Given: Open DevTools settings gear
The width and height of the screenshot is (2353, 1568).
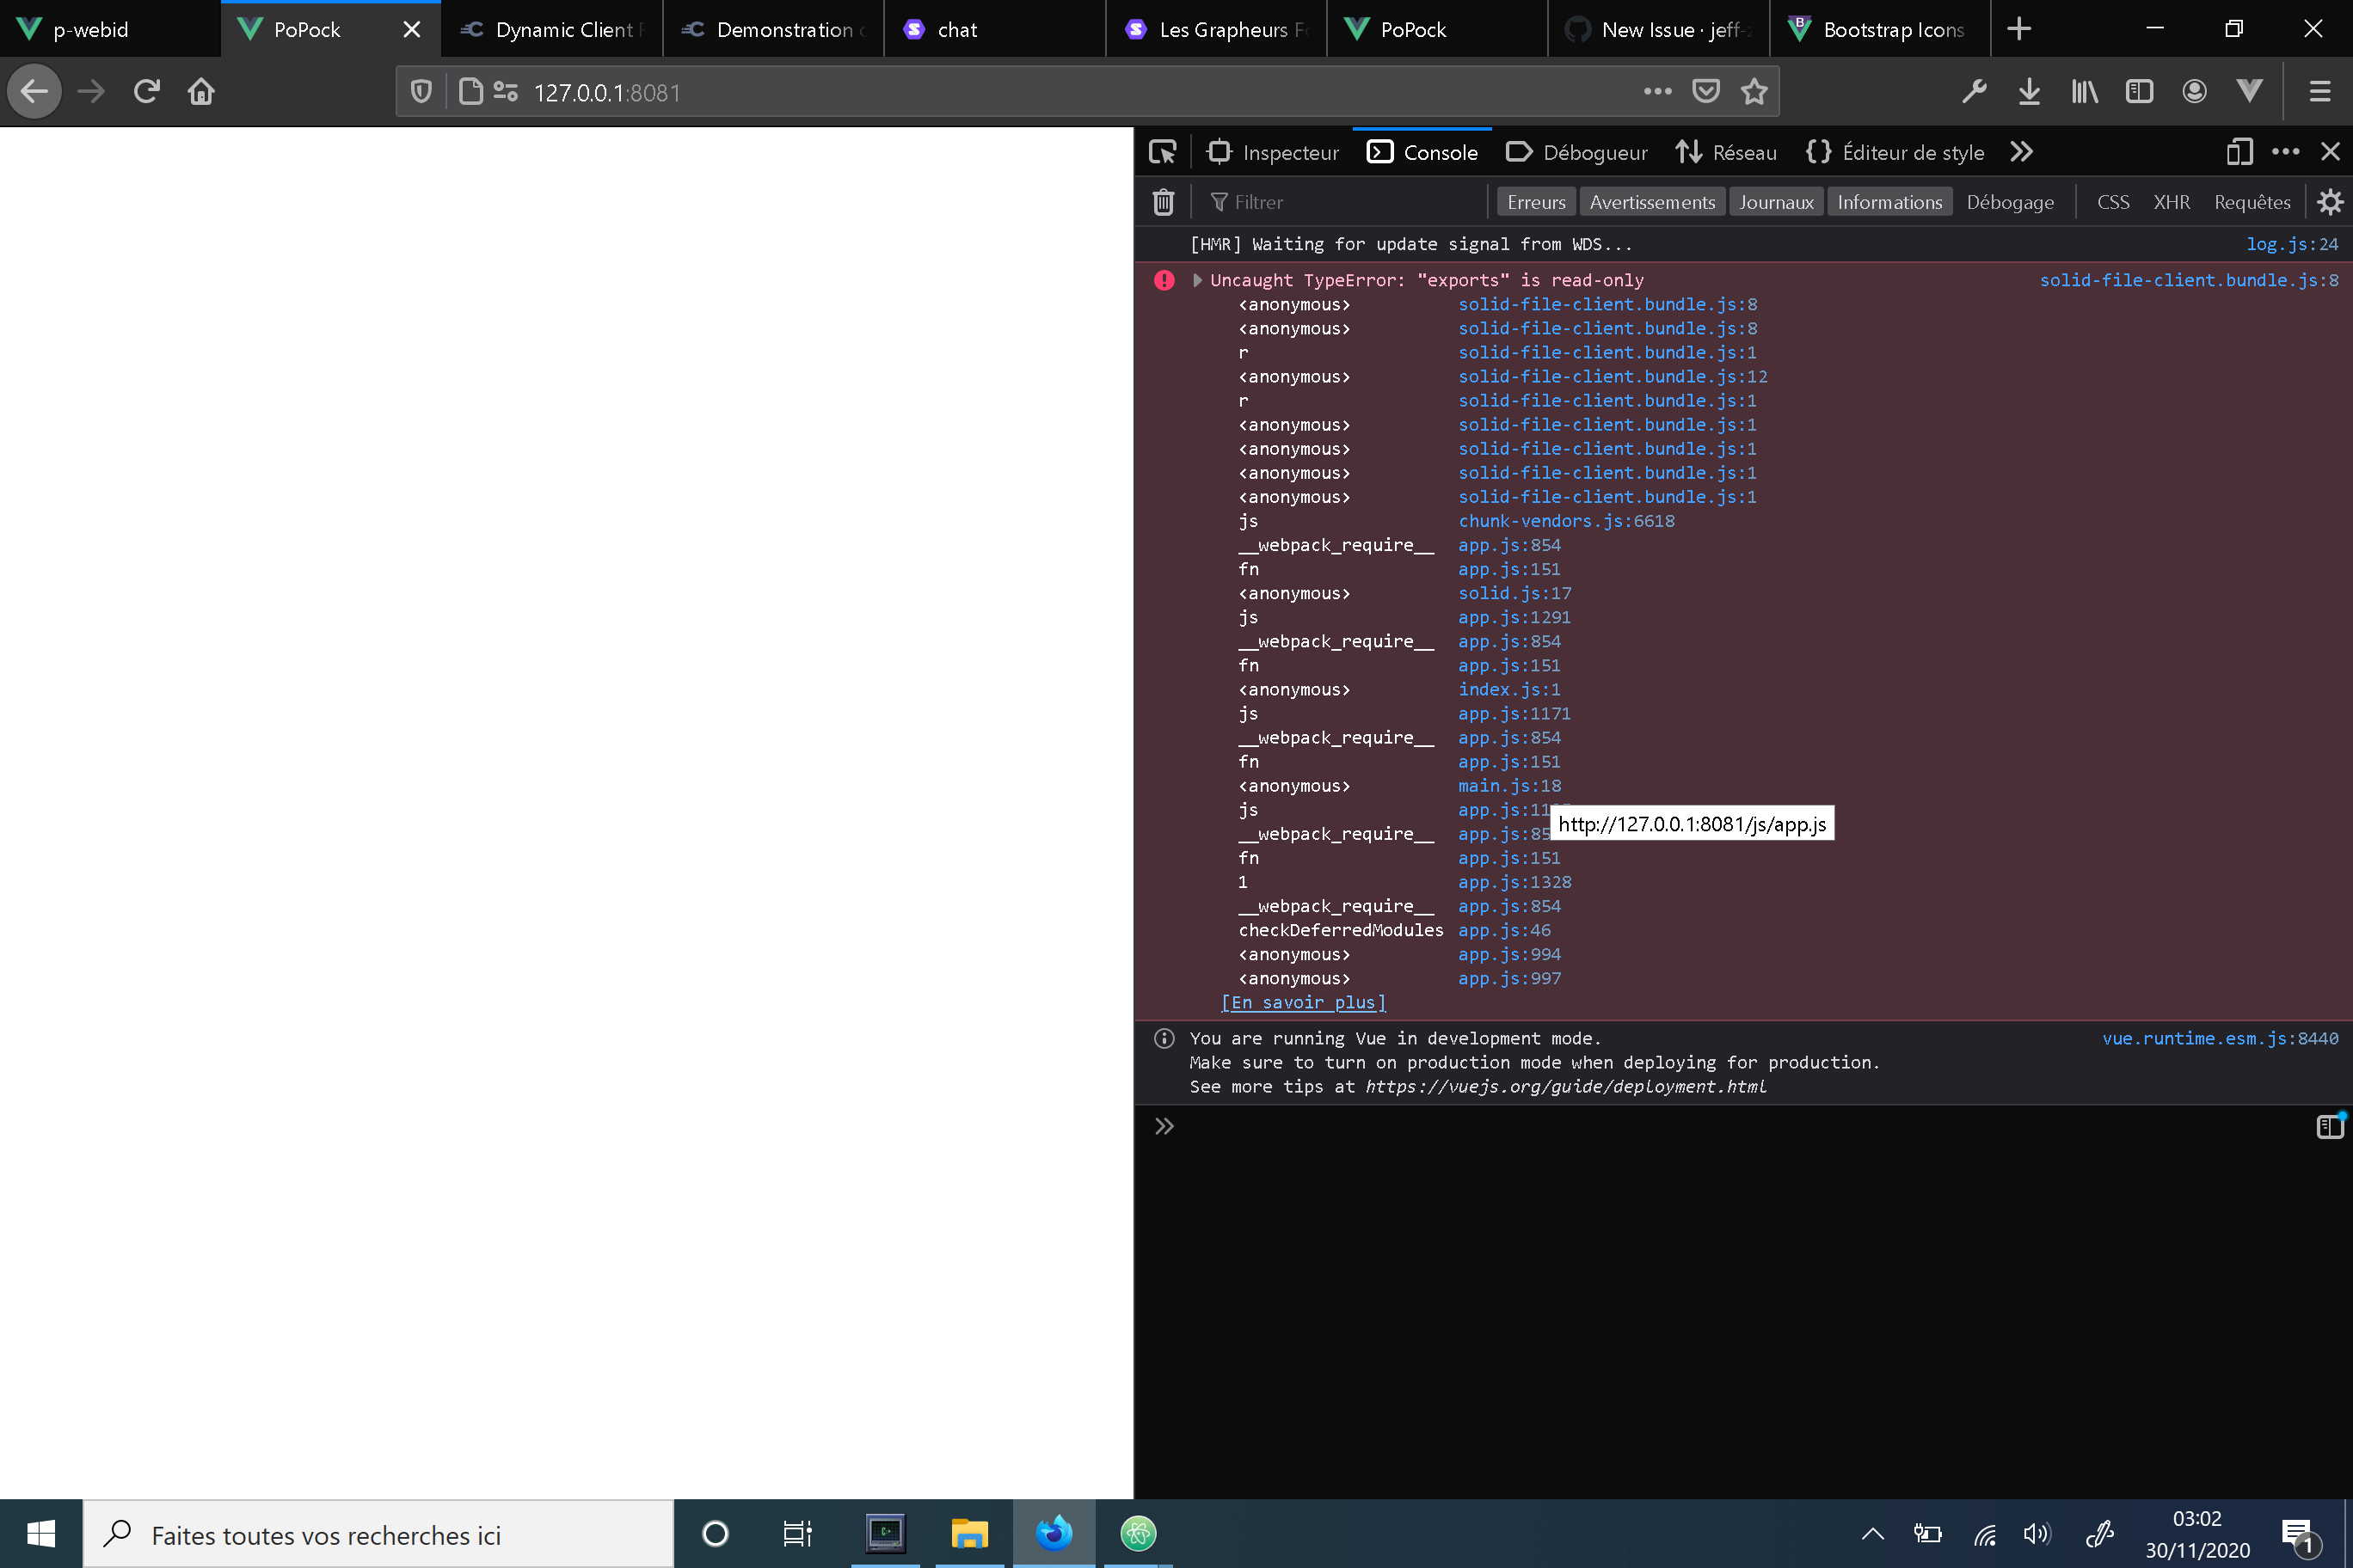Looking at the screenshot, I should coord(2331,201).
